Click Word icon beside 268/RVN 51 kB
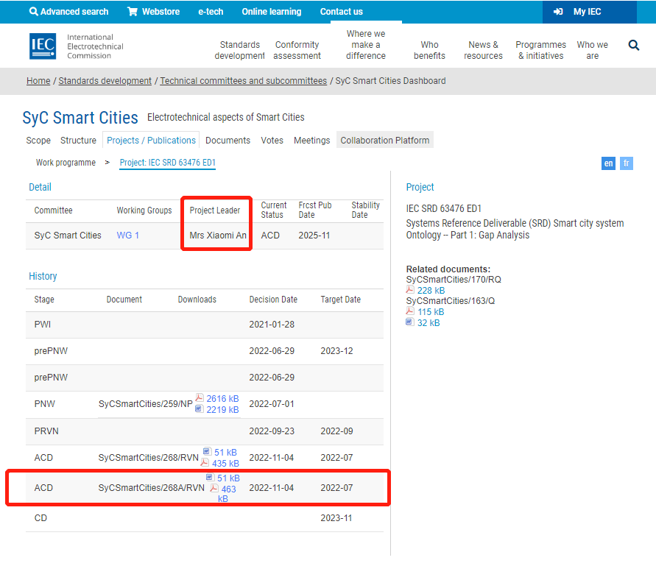656x566 pixels. tap(207, 451)
